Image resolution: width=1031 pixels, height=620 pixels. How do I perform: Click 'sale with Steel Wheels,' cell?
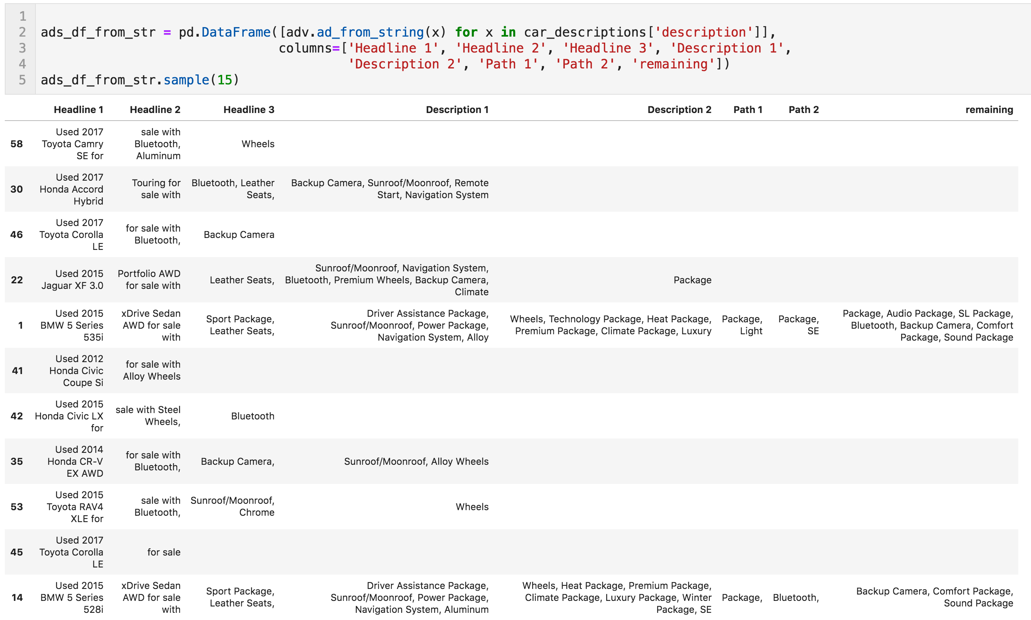[148, 416]
